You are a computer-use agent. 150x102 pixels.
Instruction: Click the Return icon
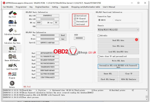coord(12,84)
